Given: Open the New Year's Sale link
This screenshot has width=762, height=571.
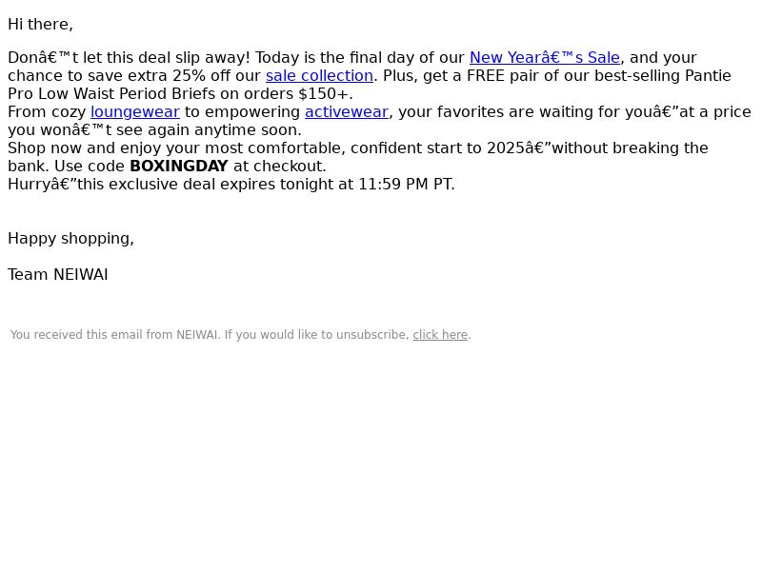Looking at the screenshot, I should pyautogui.click(x=544, y=58).
